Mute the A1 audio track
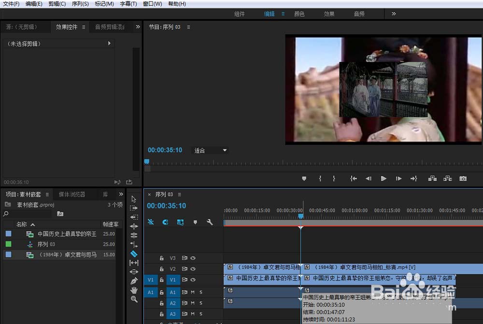Image resolution: width=483 pixels, height=324 pixels. pos(193,292)
